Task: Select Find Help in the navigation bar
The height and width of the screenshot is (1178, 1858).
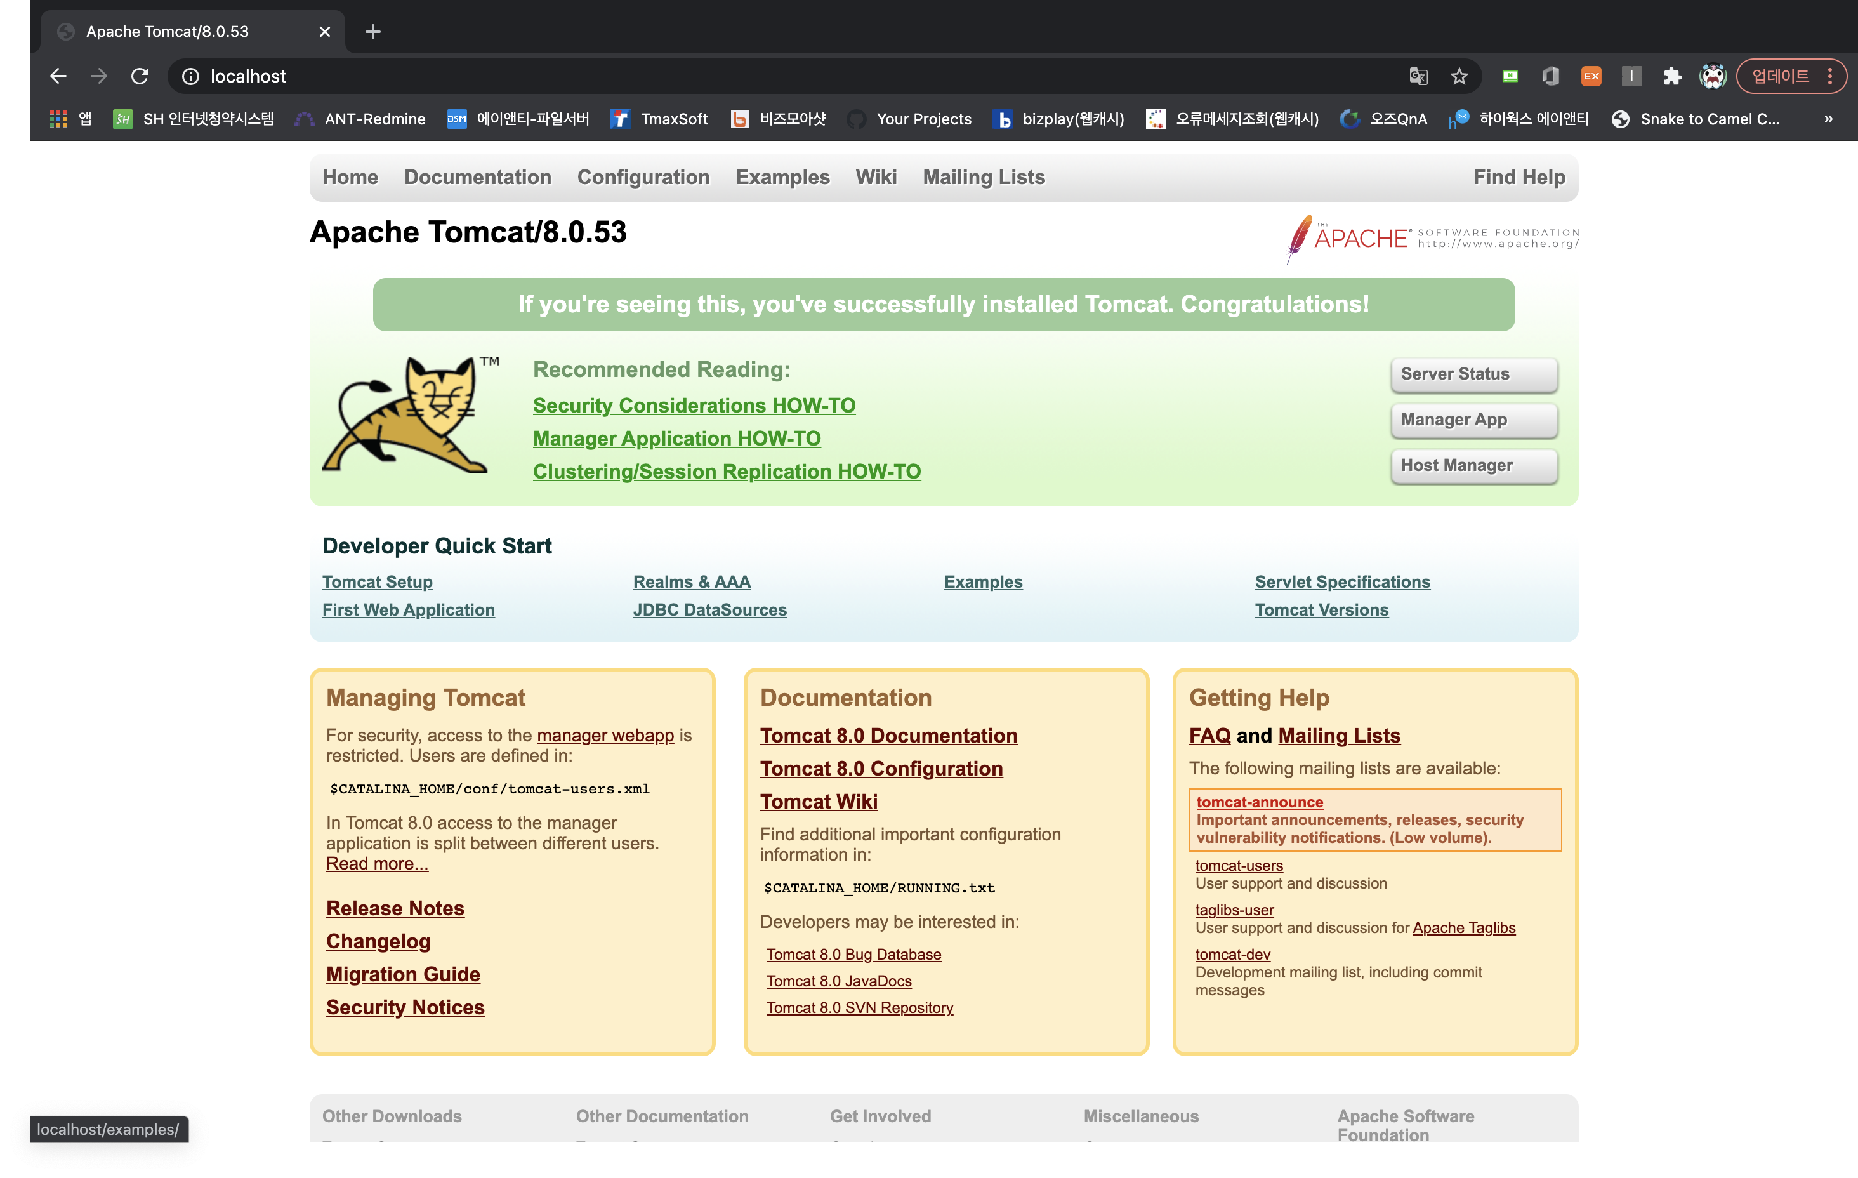Action: (1519, 177)
